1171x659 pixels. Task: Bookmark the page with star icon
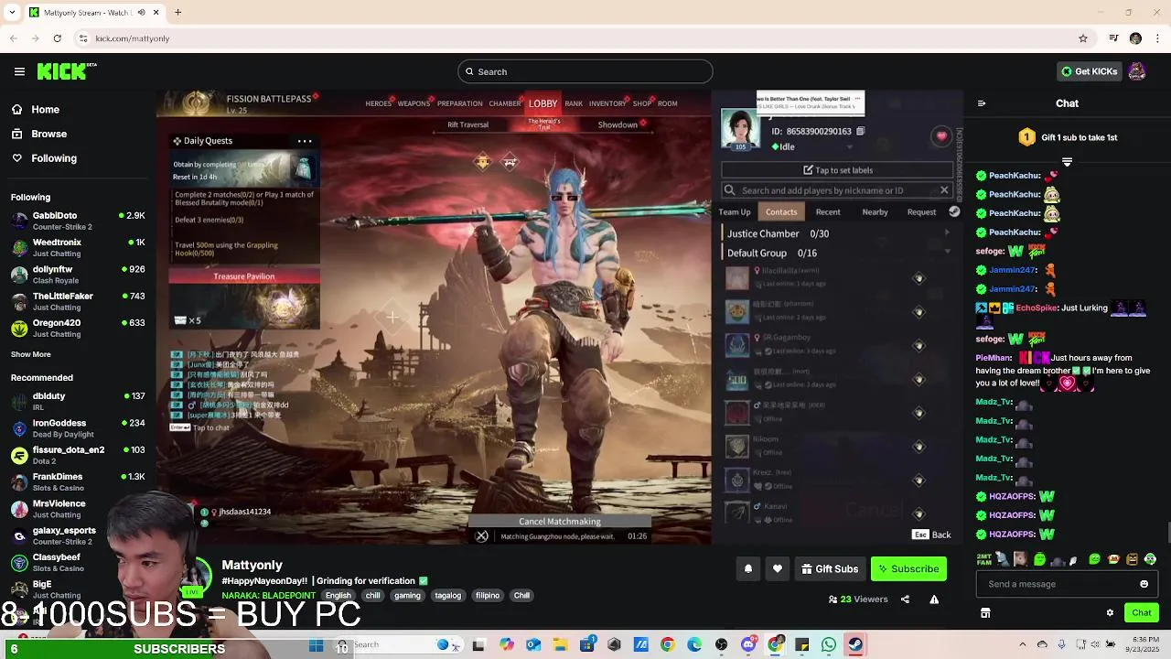tap(1083, 38)
